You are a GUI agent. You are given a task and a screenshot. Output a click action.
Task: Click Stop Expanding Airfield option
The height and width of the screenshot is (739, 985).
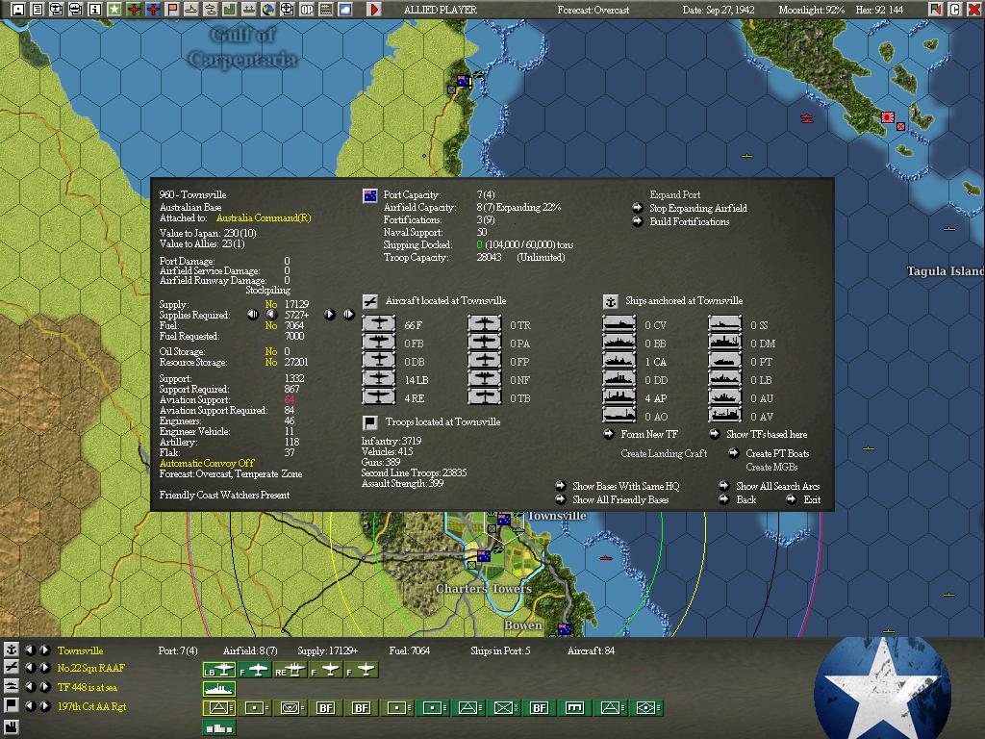698,208
